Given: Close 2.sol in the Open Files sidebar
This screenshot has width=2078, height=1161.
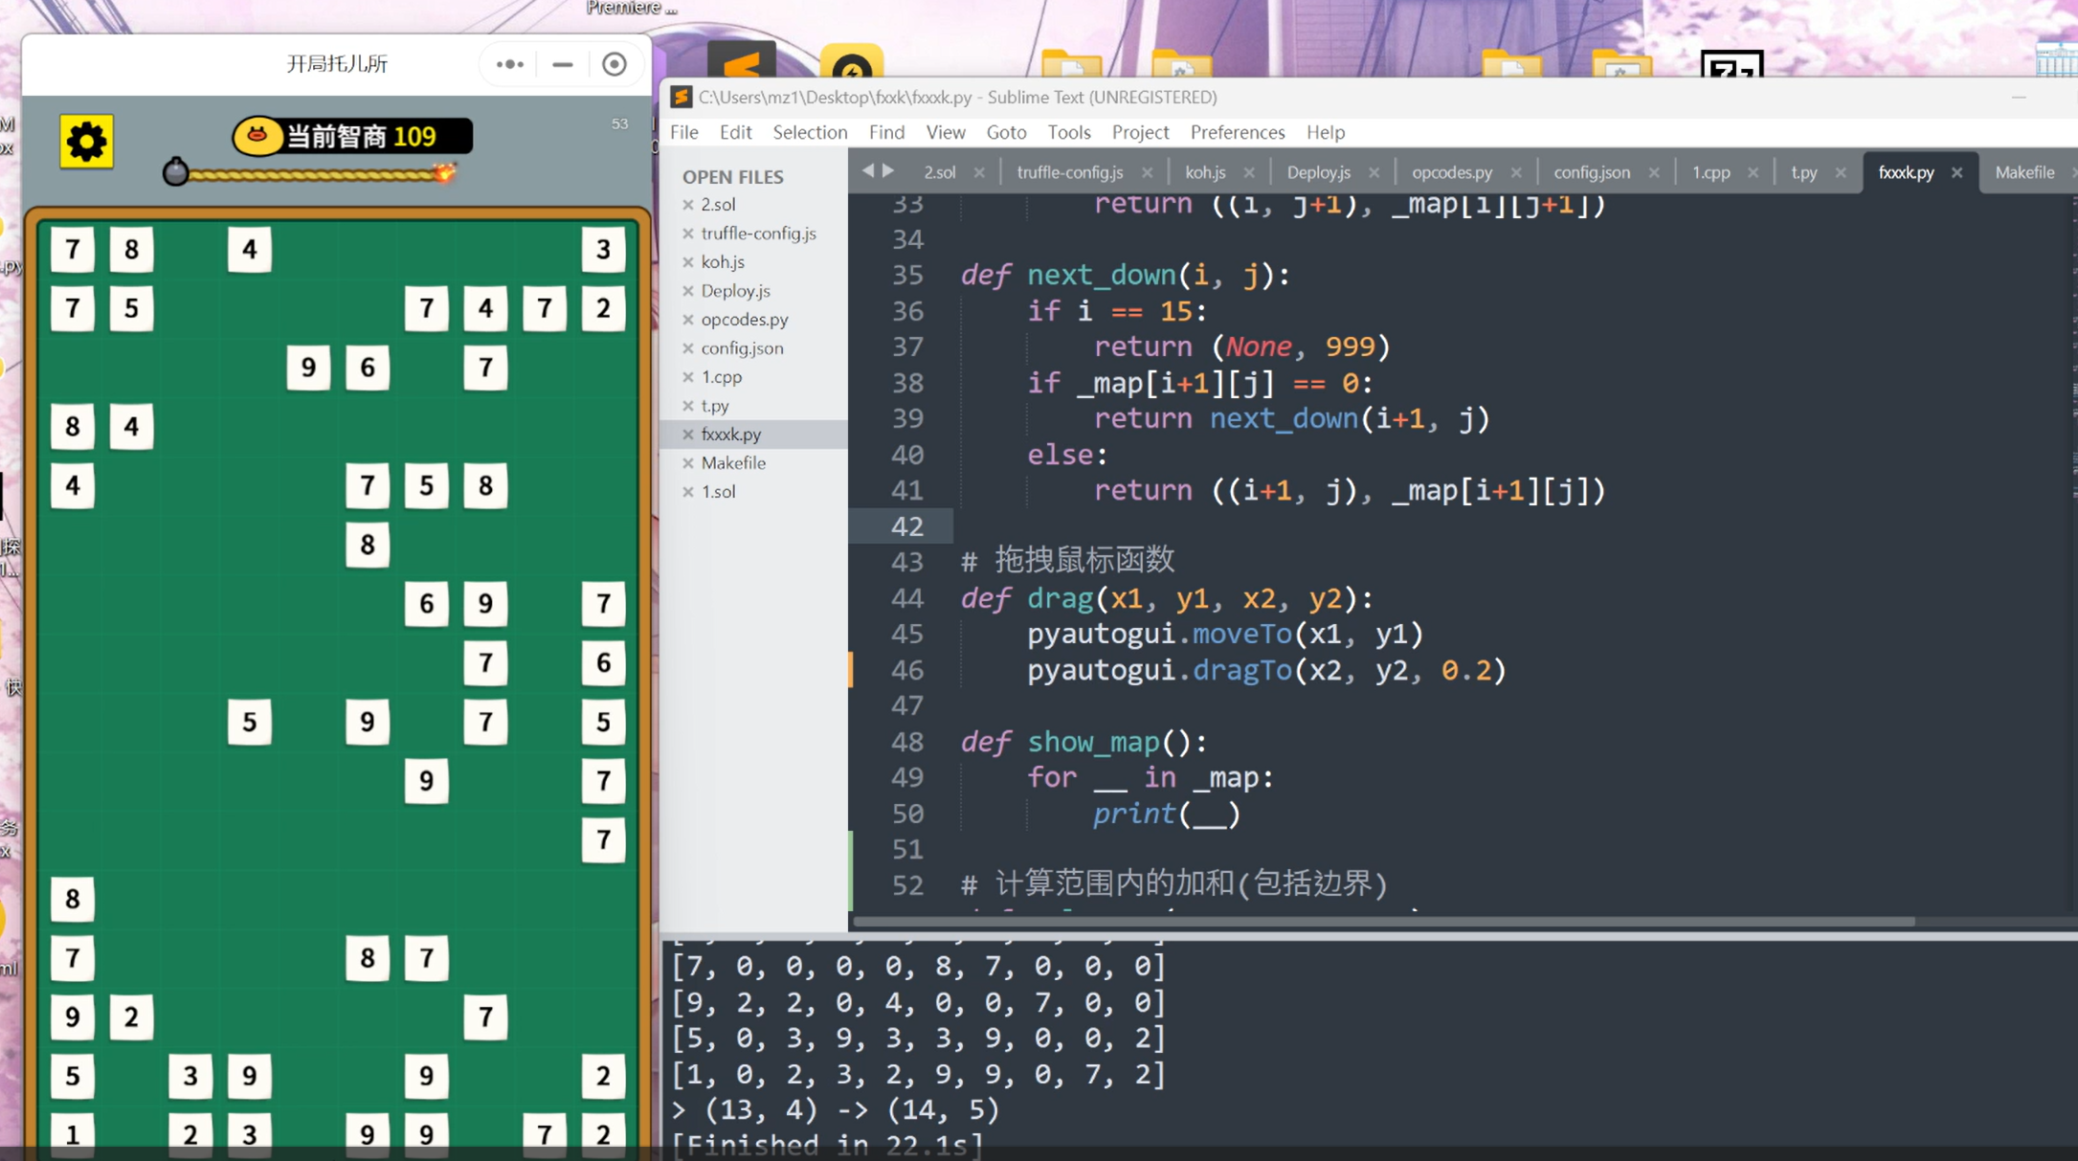Looking at the screenshot, I should pos(687,205).
